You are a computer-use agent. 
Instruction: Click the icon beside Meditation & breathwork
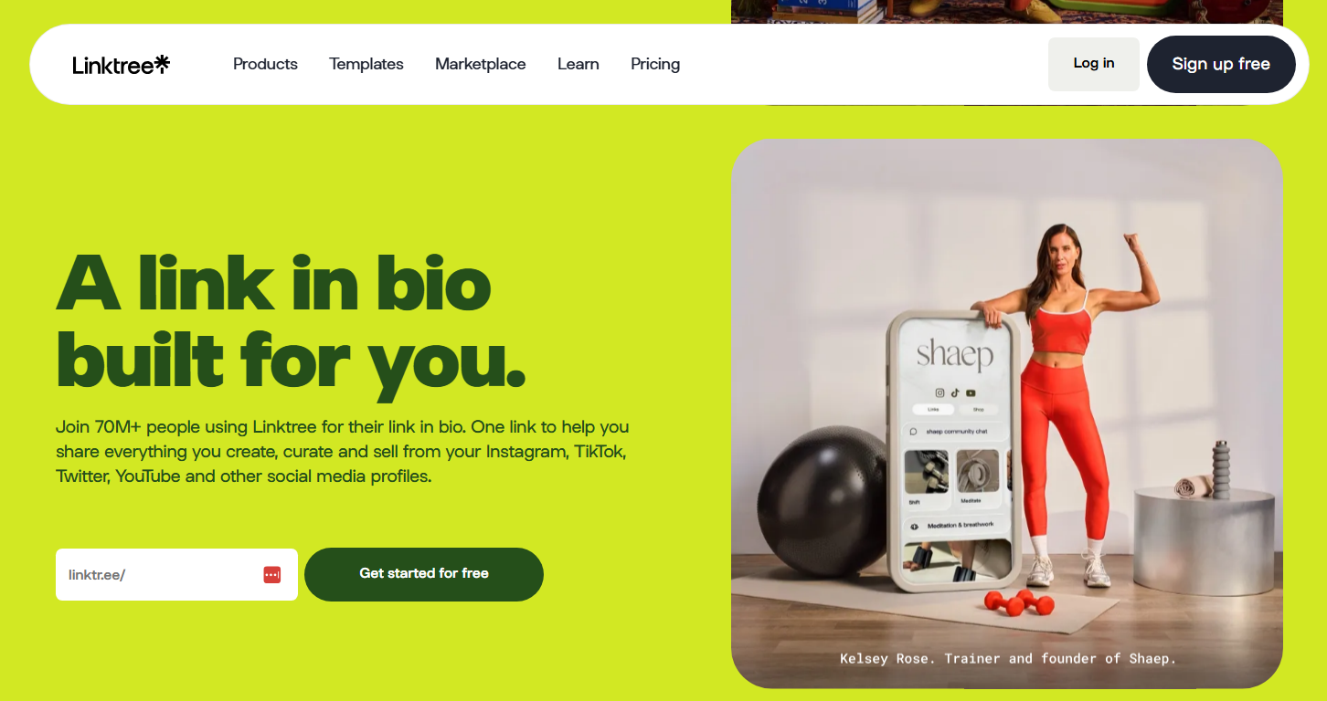pyautogui.click(x=914, y=527)
